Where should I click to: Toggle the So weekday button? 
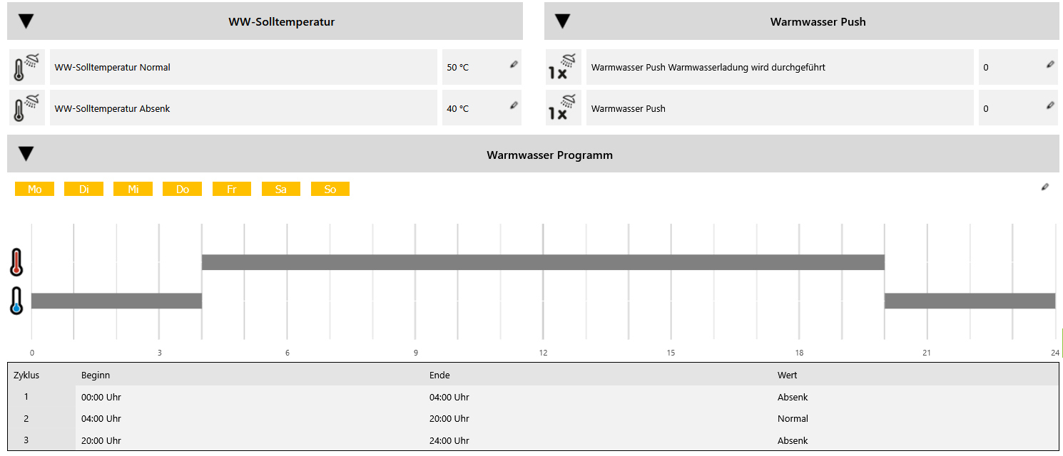tap(330, 190)
